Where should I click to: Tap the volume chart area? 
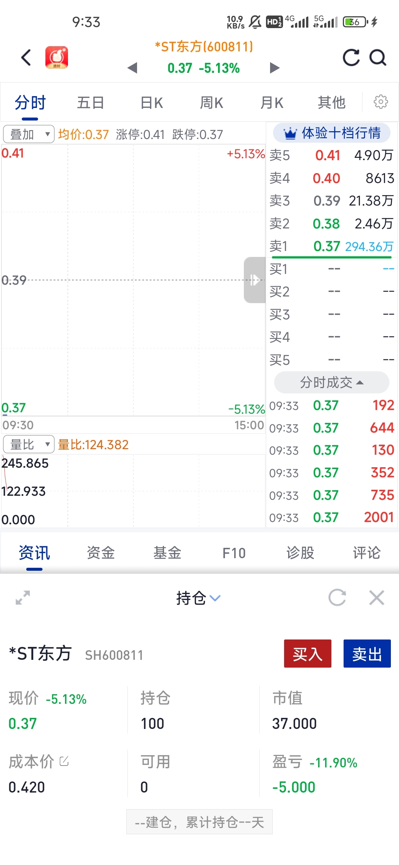coord(133,491)
